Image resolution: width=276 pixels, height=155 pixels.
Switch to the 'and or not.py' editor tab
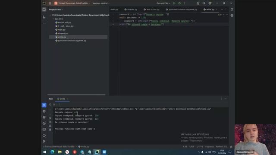[151, 9]
